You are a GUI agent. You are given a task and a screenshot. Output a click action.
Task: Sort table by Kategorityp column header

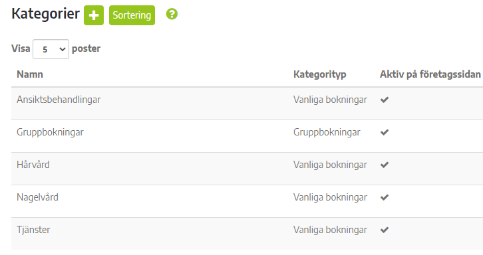[320, 74]
